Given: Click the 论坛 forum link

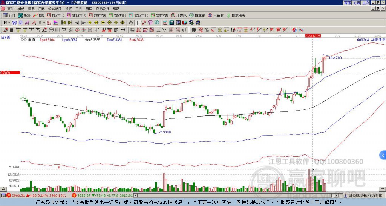Looking at the screenshot, I should pyautogui.click(x=357, y=3).
